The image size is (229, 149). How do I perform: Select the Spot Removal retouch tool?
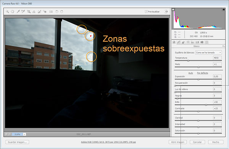(x=39, y=11)
